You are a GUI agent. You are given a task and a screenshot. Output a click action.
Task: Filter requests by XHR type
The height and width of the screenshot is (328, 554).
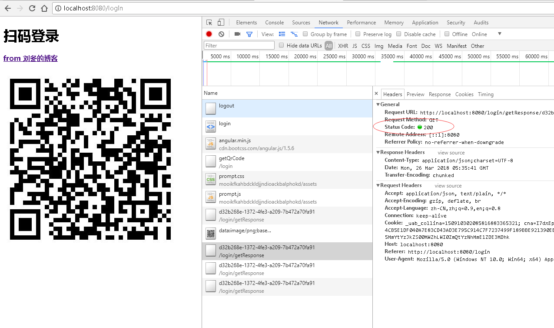pos(343,46)
